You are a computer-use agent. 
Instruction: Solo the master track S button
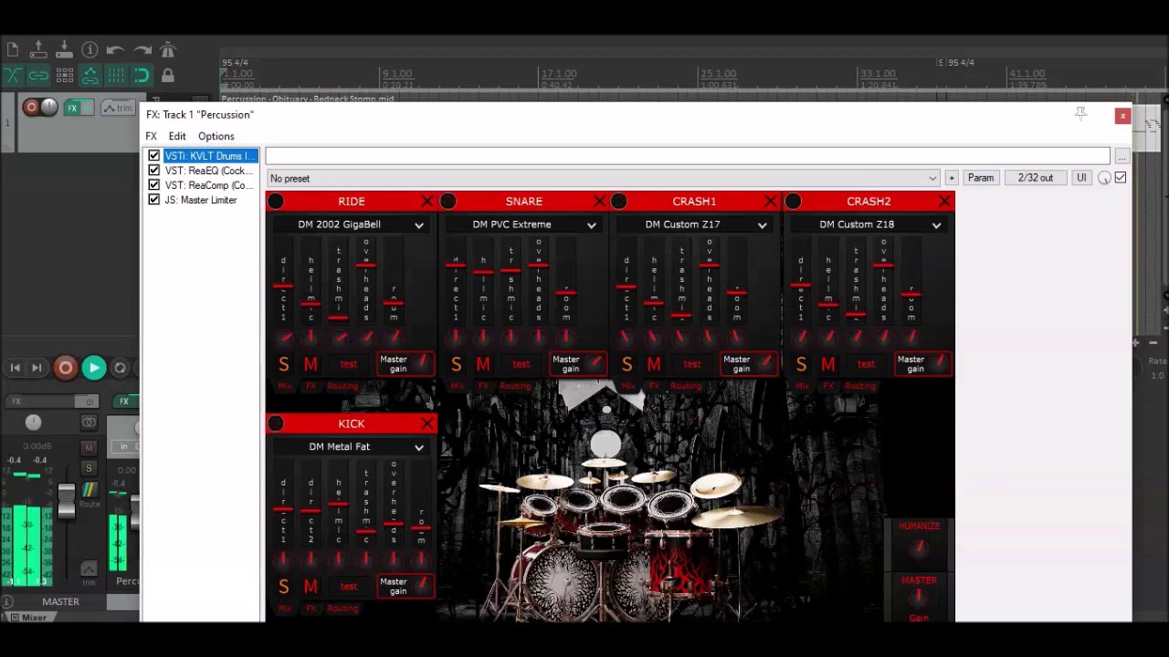pos(89,468)
